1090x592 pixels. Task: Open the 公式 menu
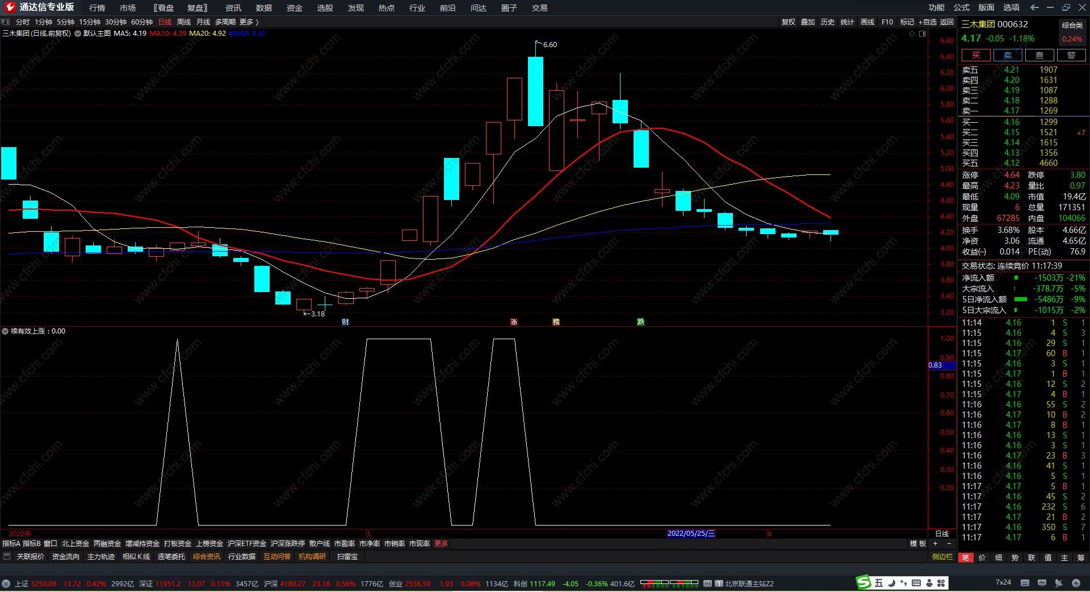[x=962, y=7]
